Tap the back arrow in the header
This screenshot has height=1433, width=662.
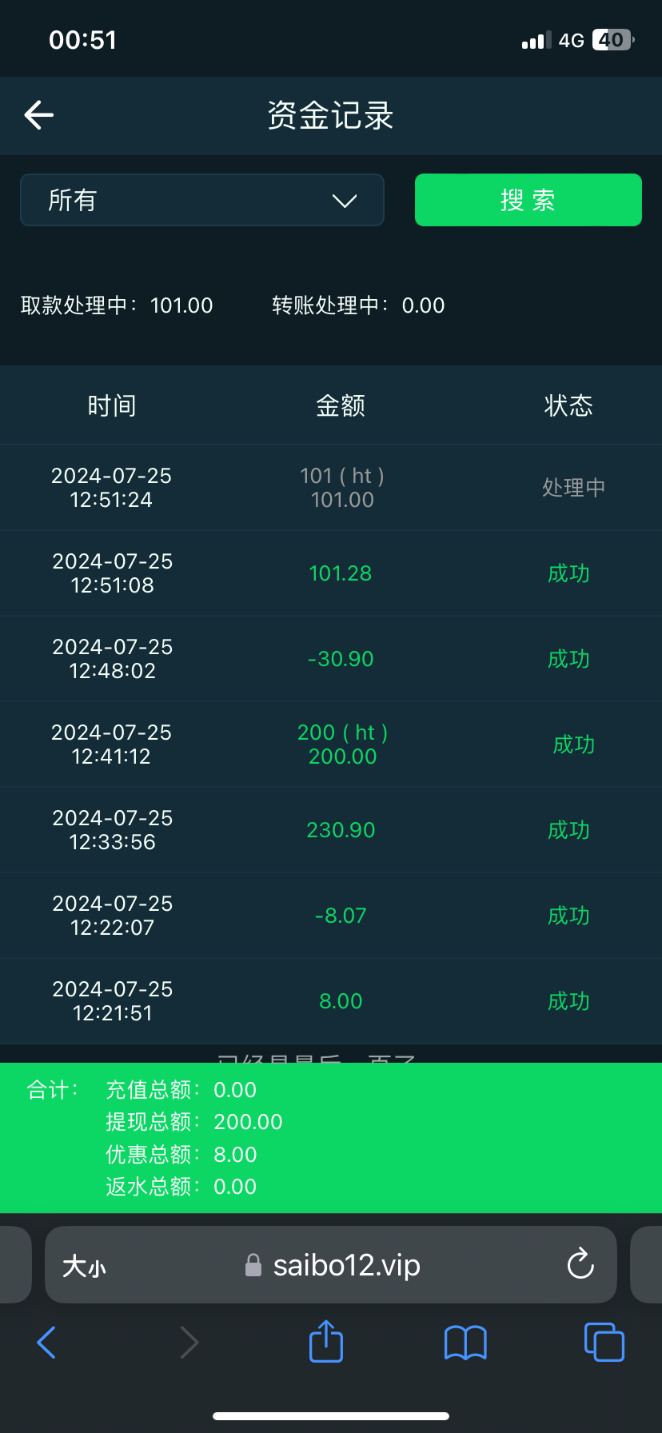coord(38,115)
